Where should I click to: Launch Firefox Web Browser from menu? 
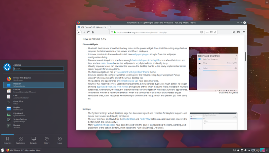(x=34, y=79)
